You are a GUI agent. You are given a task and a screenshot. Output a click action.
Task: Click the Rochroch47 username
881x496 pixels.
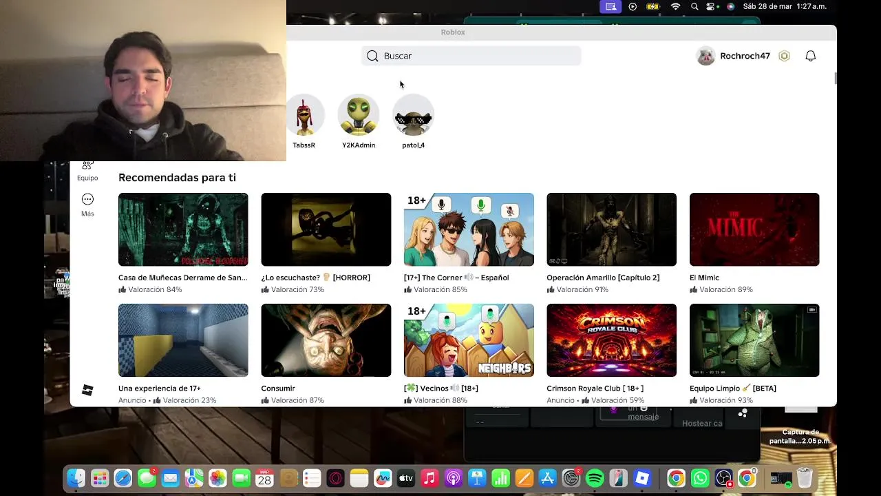tap(745, 56)
